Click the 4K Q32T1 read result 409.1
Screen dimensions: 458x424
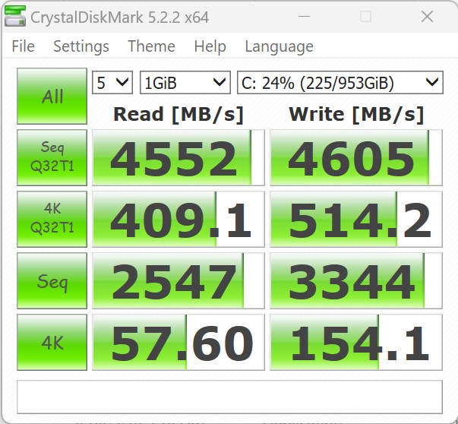click(178, 220)
